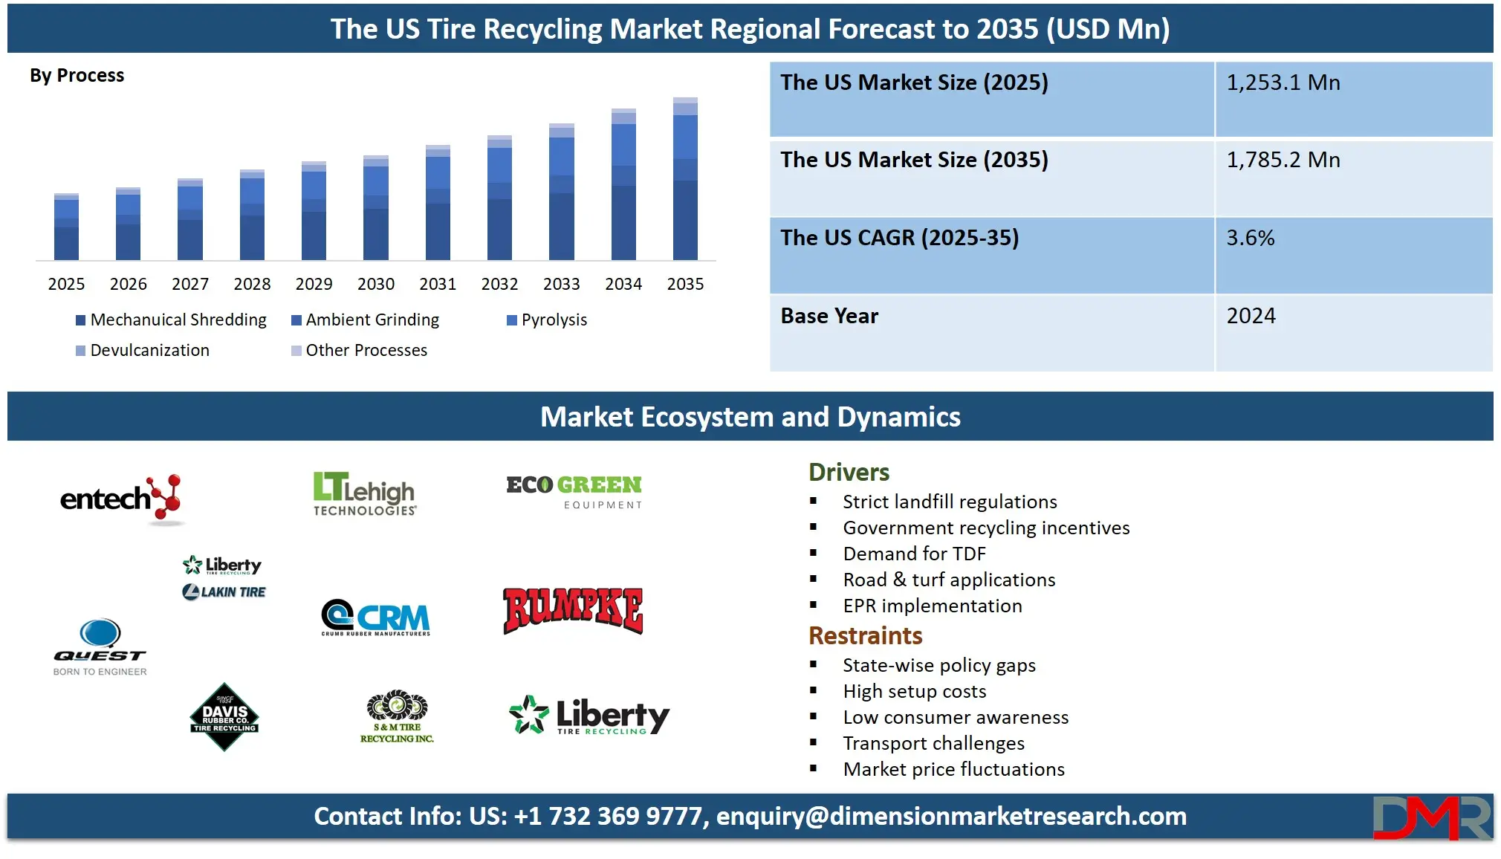This screenshot has width=1501, height=859.
Task: Click the large Liberty Tire Recycling logo
Action: coord(589,716)
